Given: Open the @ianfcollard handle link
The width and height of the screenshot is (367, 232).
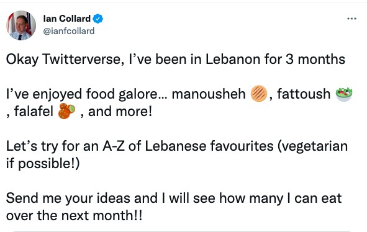Looking at the screenshot, I should 69,31.
